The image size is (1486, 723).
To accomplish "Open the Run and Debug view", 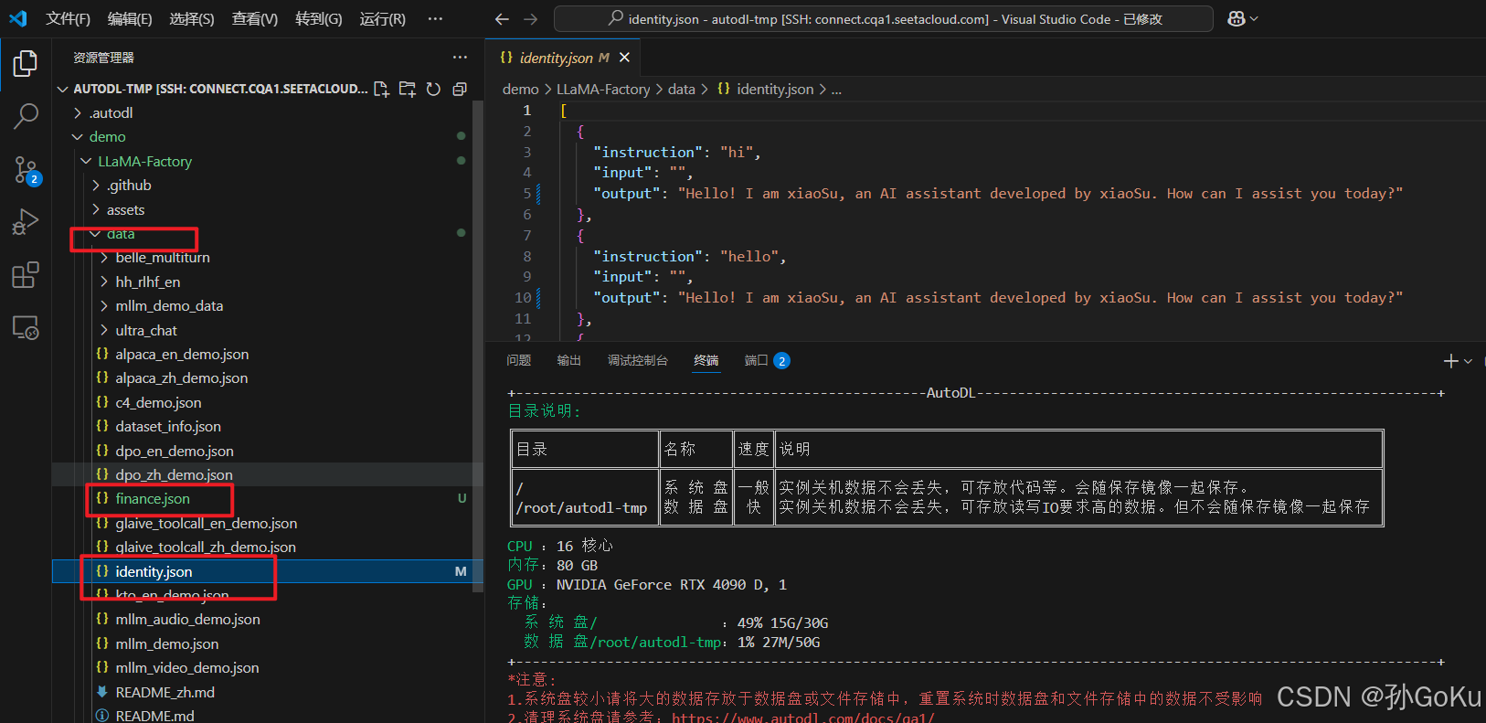I will [x=26, y=222].
